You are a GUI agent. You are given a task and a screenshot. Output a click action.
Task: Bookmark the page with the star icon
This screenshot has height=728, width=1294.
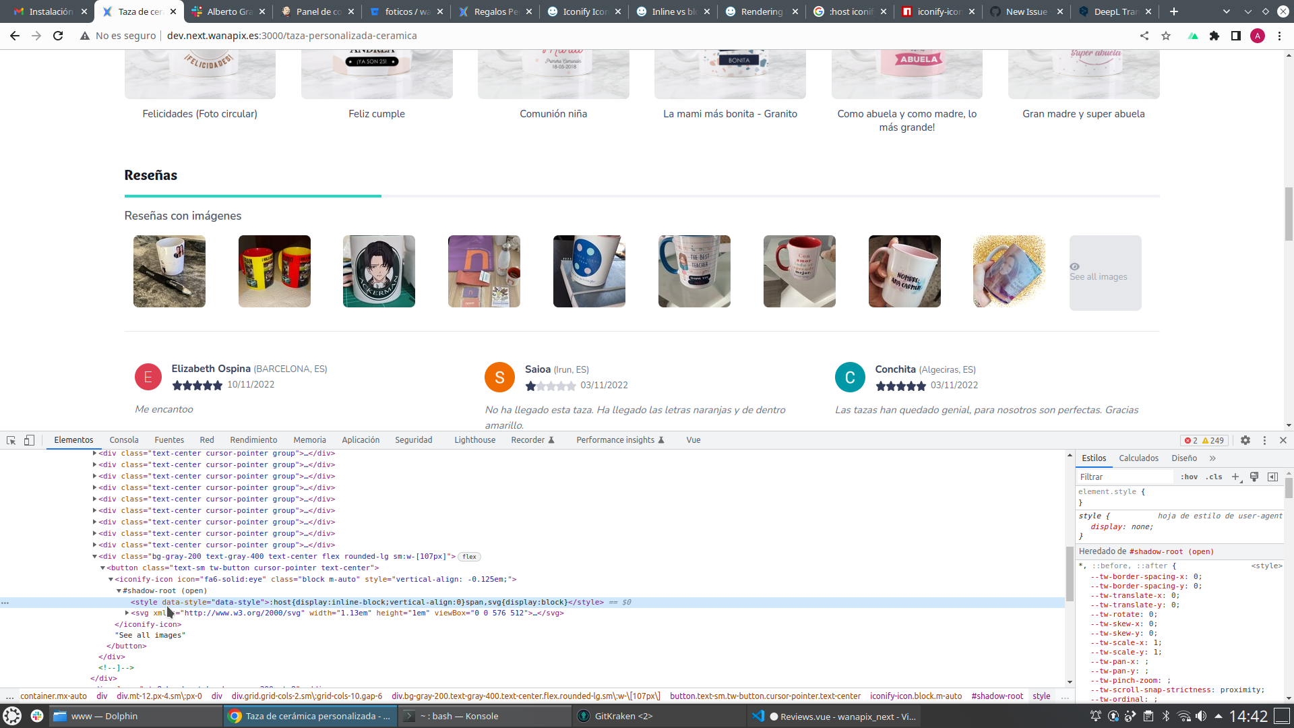(1165, 36)
